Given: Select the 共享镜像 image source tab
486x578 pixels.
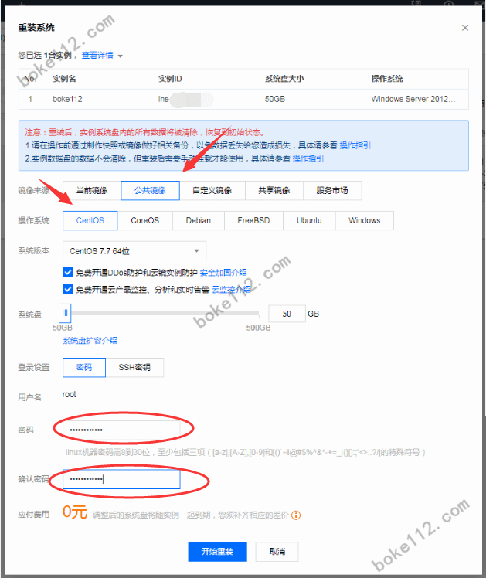Looking at the screenshot, I should tap(274, 191).
